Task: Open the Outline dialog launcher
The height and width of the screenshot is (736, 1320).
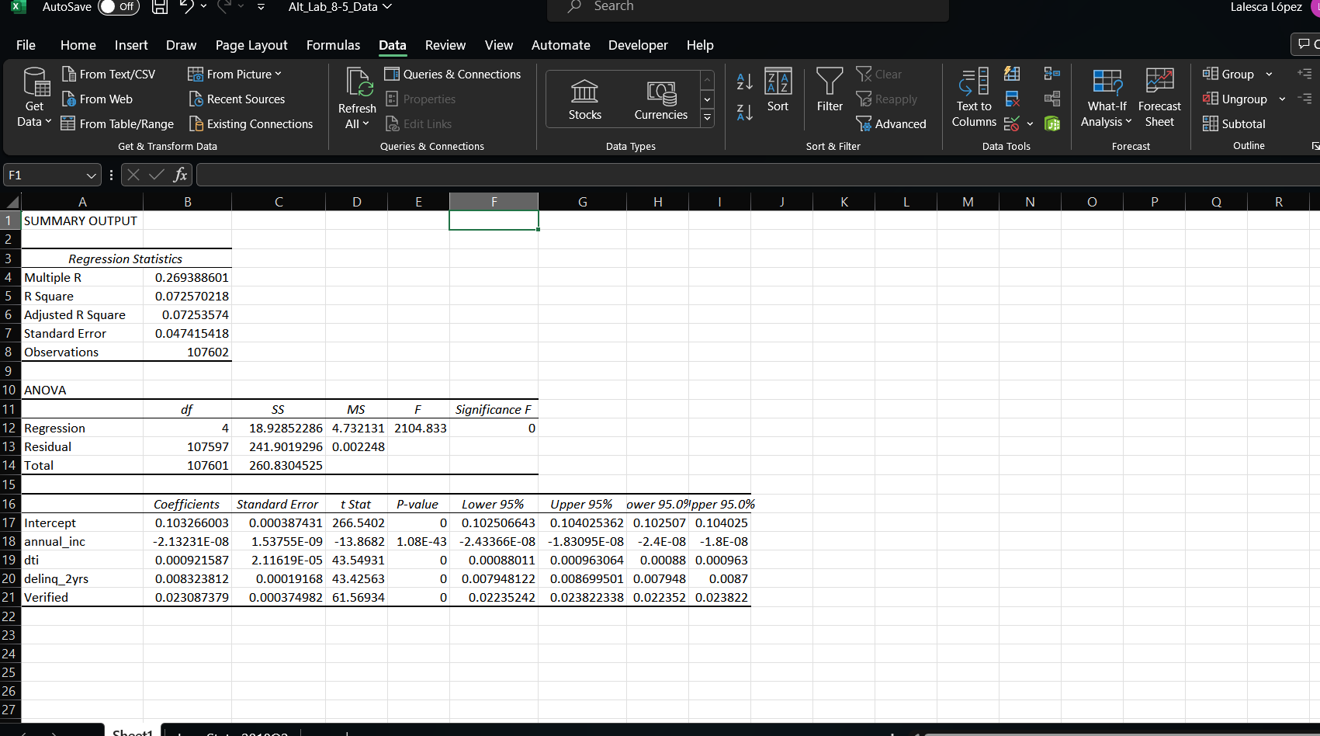Action: [1315, 145]
